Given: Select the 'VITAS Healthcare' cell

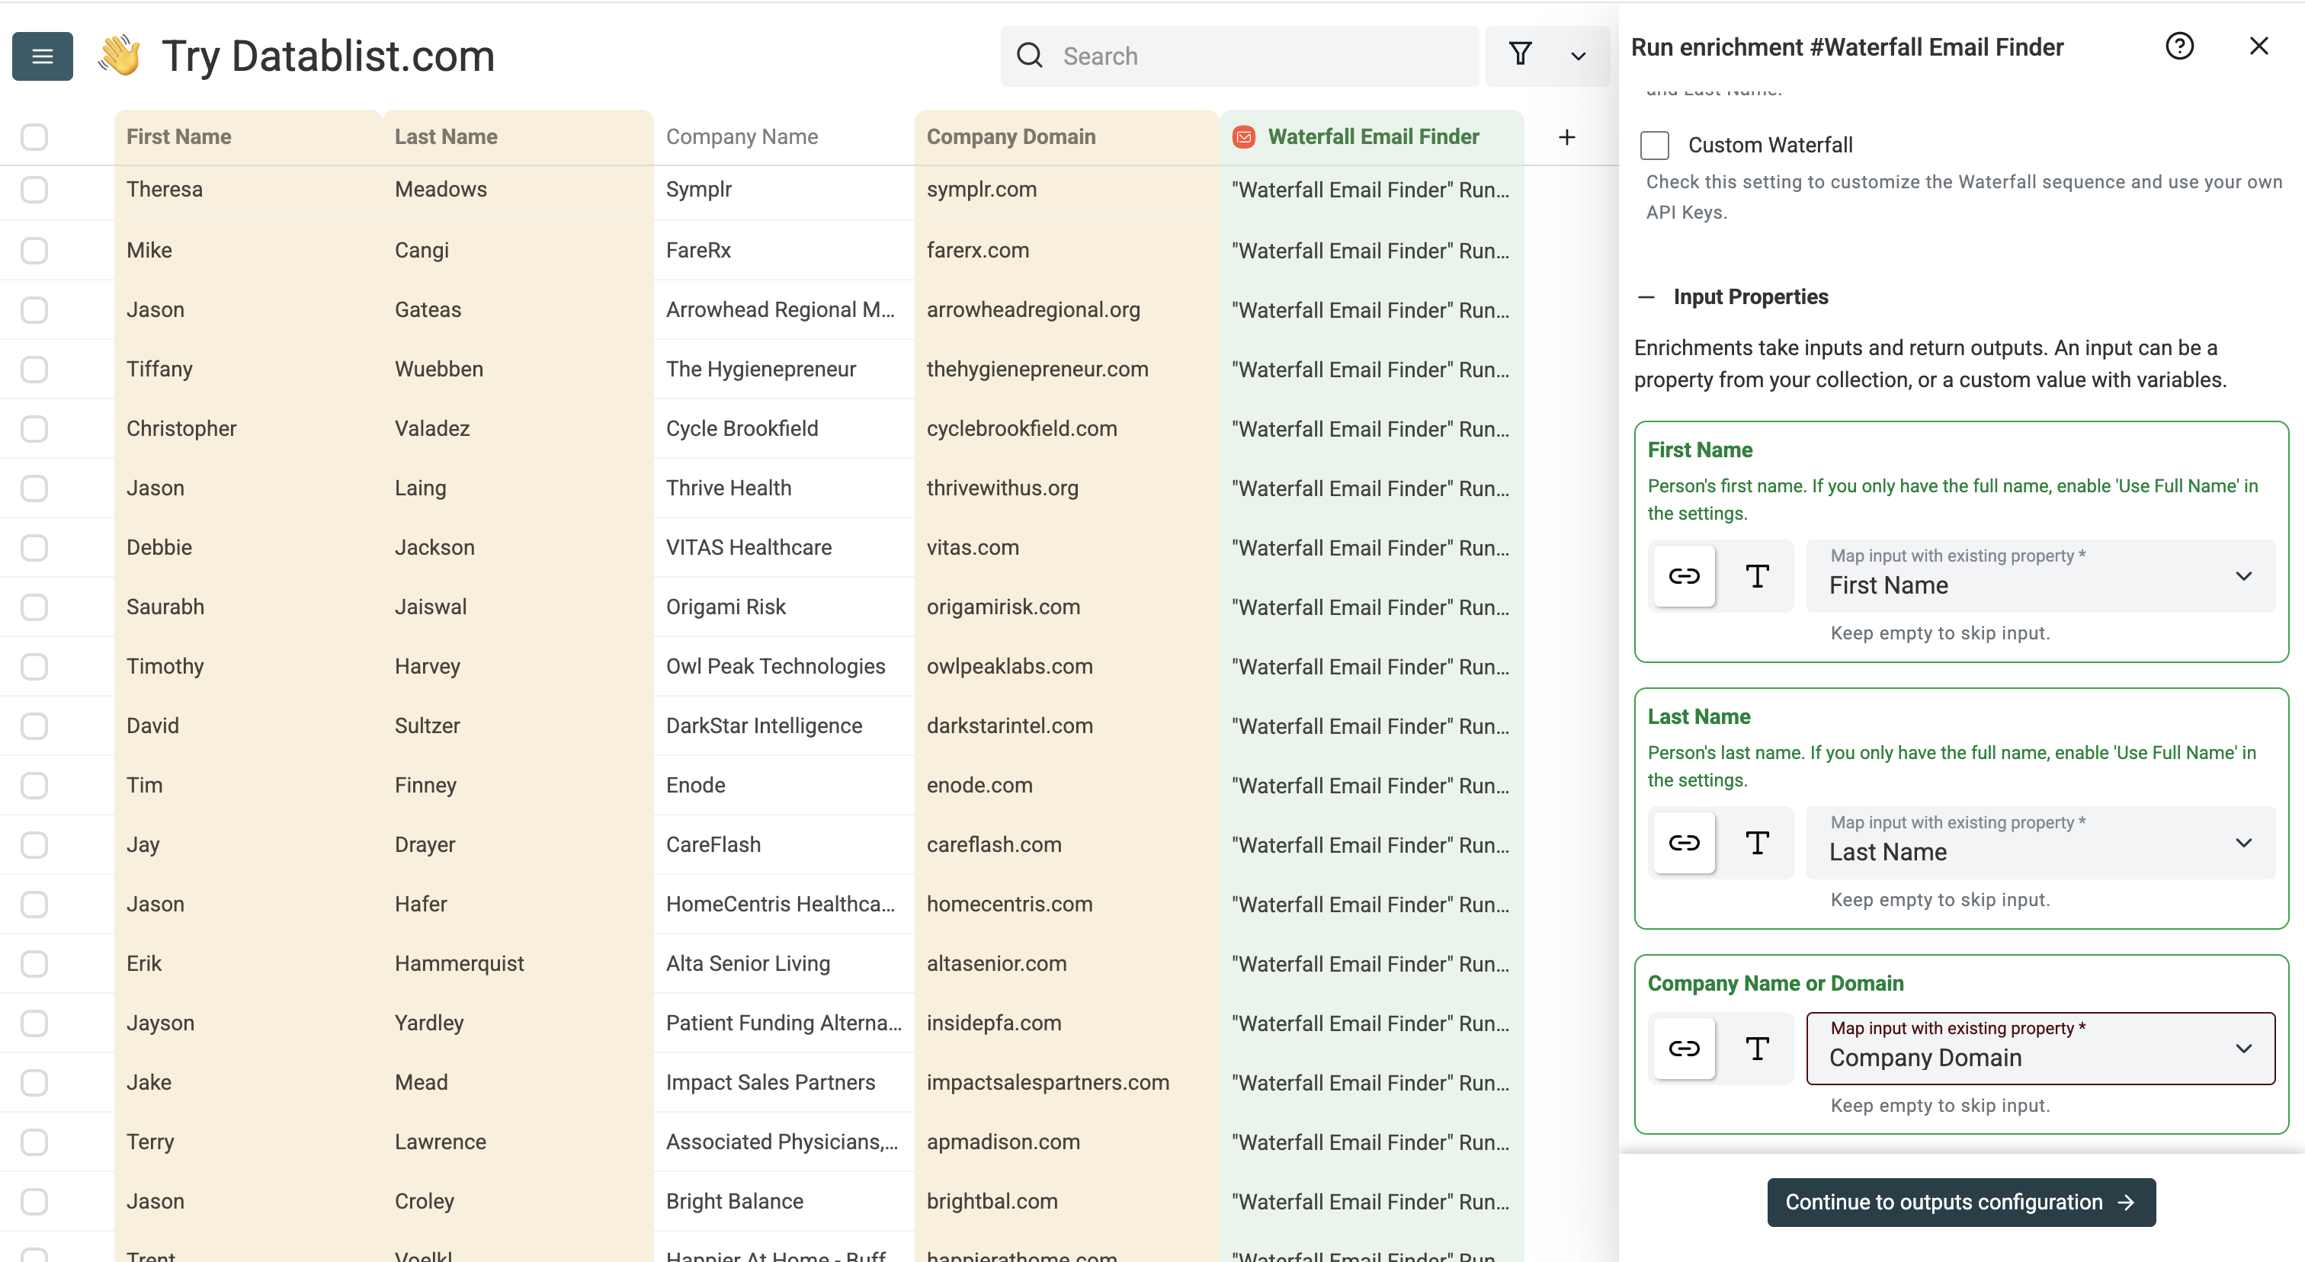Looking at the screenshot, I should tap(784, 547).
